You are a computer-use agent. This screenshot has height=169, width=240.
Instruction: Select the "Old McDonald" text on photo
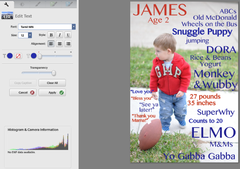pos(215,18)
